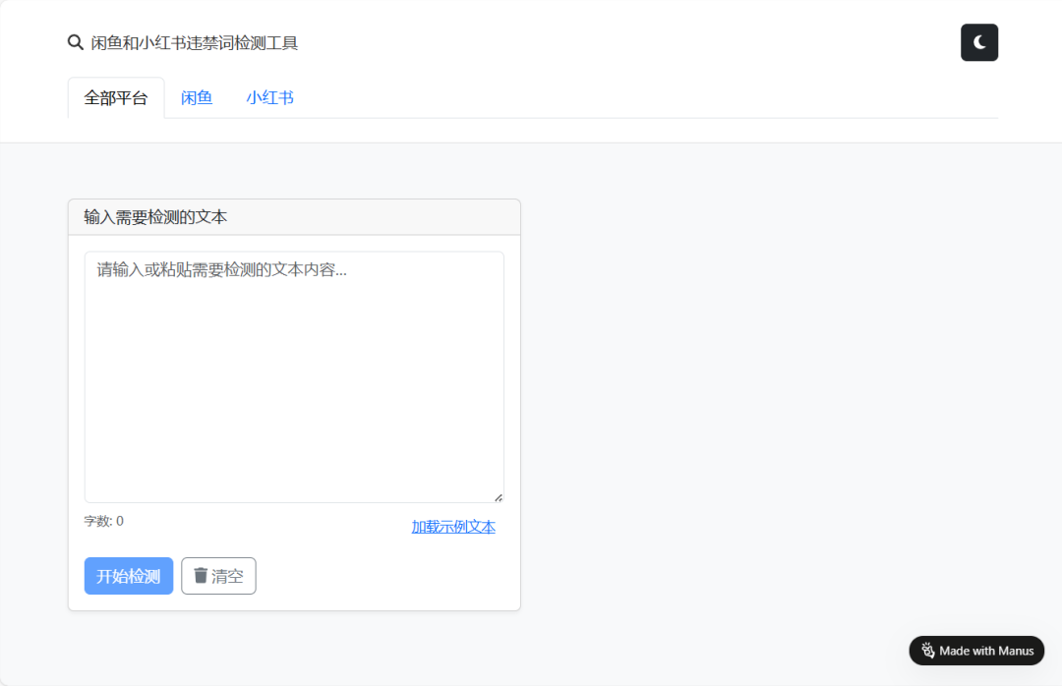The width and height of the screenshot is (1062, 686).
Task: Open the 小红书 tab
Action: coord(269,98)
